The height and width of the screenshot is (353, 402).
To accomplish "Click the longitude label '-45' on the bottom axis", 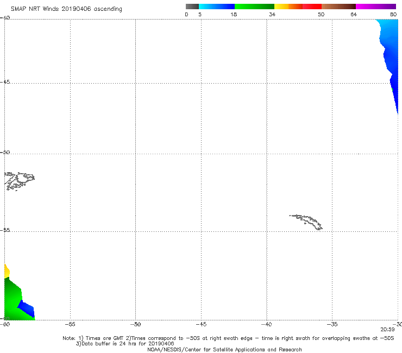I will 201,324.
